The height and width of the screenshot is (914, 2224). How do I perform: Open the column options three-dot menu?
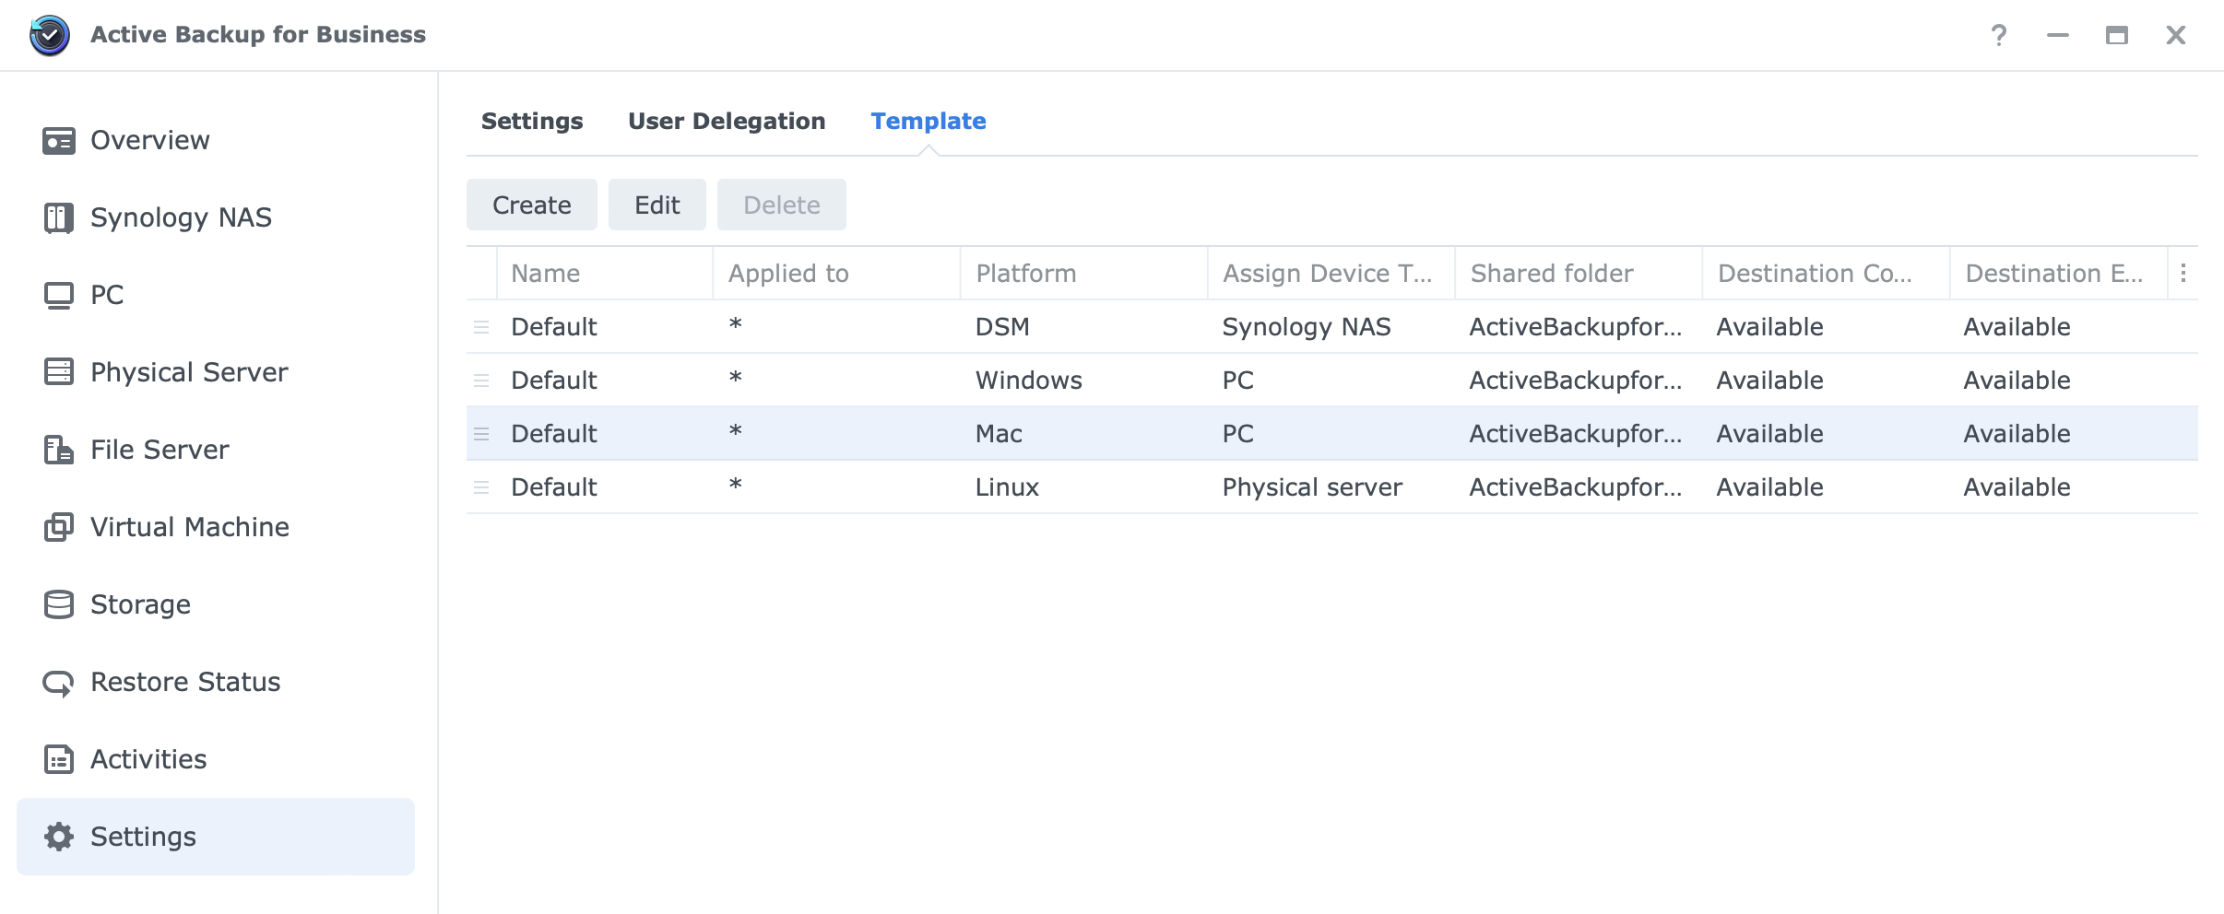coord(2183,274)
